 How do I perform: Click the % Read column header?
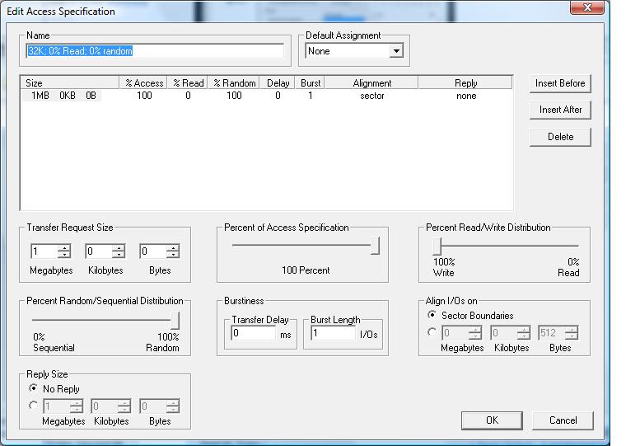(x=188, y=83)
